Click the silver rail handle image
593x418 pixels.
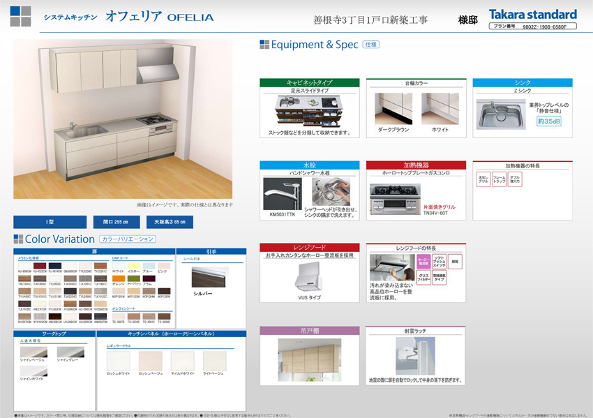[x=210, y=277]
